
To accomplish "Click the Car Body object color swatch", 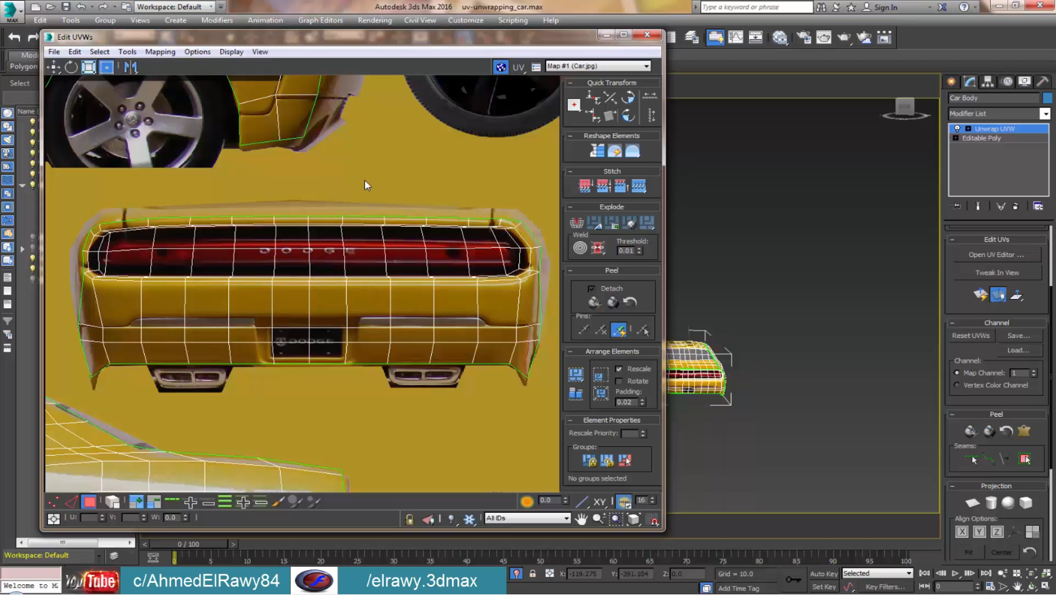I will pyautogui.click(x=1047, y=98).
